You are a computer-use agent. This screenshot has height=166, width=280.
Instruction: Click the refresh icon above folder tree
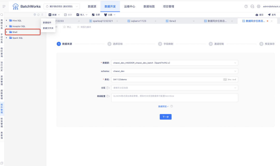click(38, 14)
